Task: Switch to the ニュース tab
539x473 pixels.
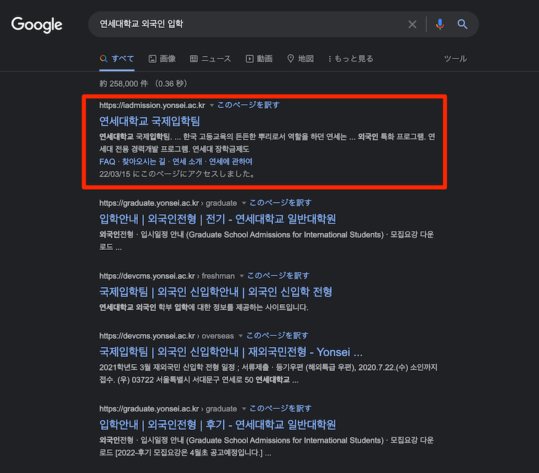Action: (210, 59)
